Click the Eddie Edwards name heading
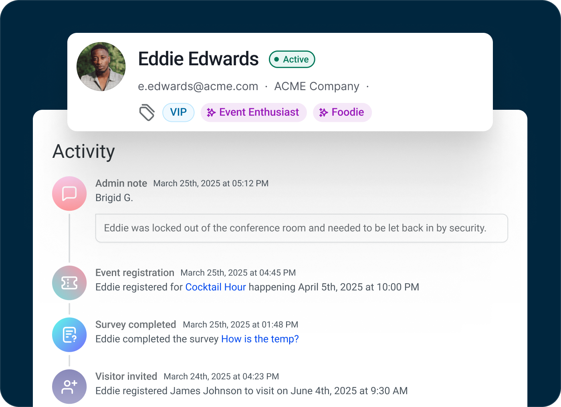The height and width of the screenshot is (407, 561). pyautogui.click(x=198, y=59)
